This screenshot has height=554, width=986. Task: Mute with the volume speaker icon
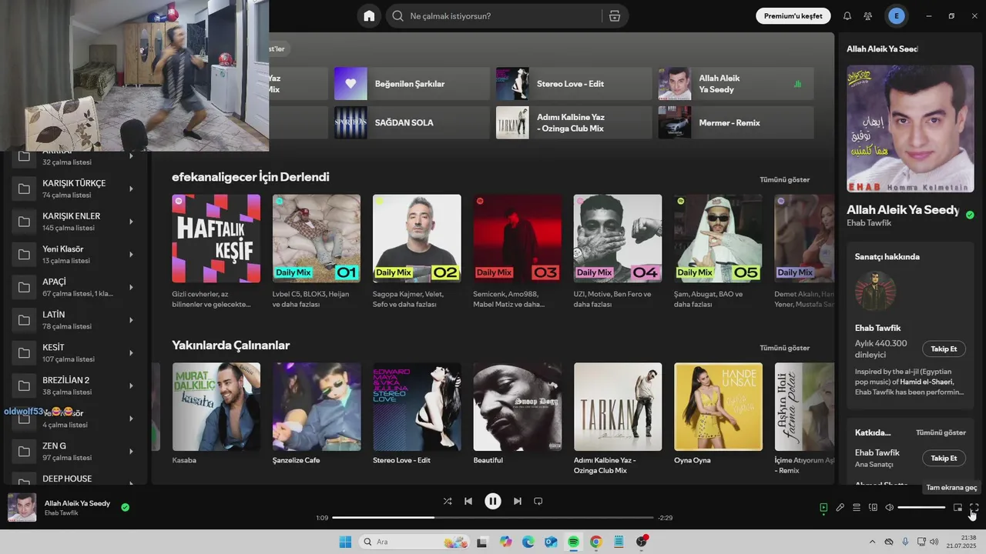click(889, 508)
